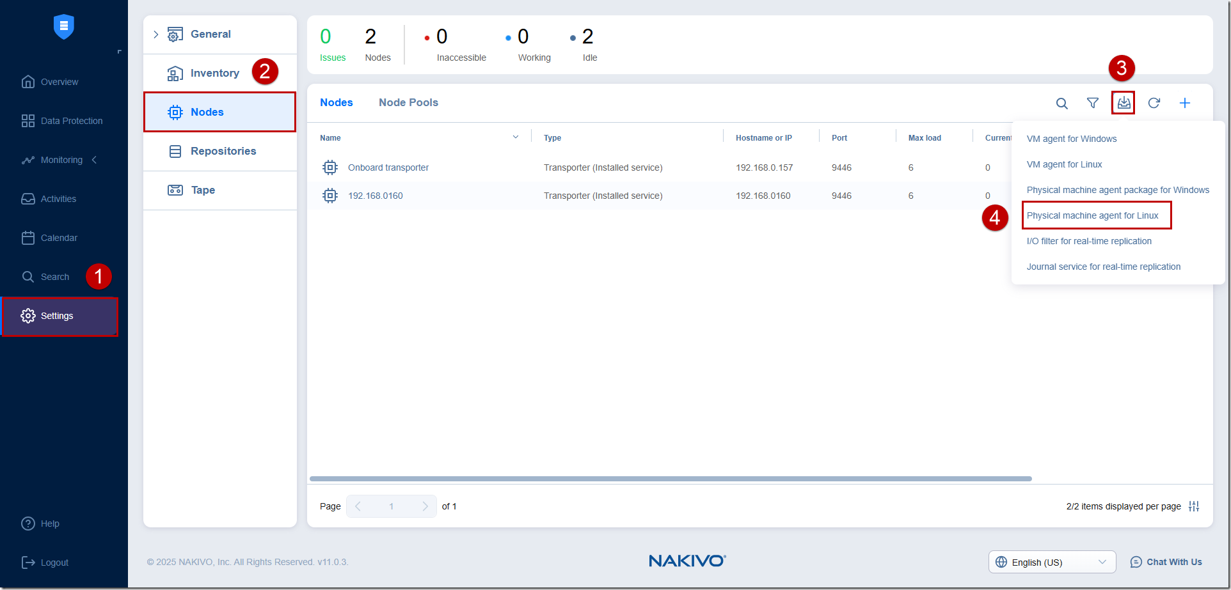Select VM agent for Windows
The height and width of the screenshot is (590, 1231).
pos(1072,139)
